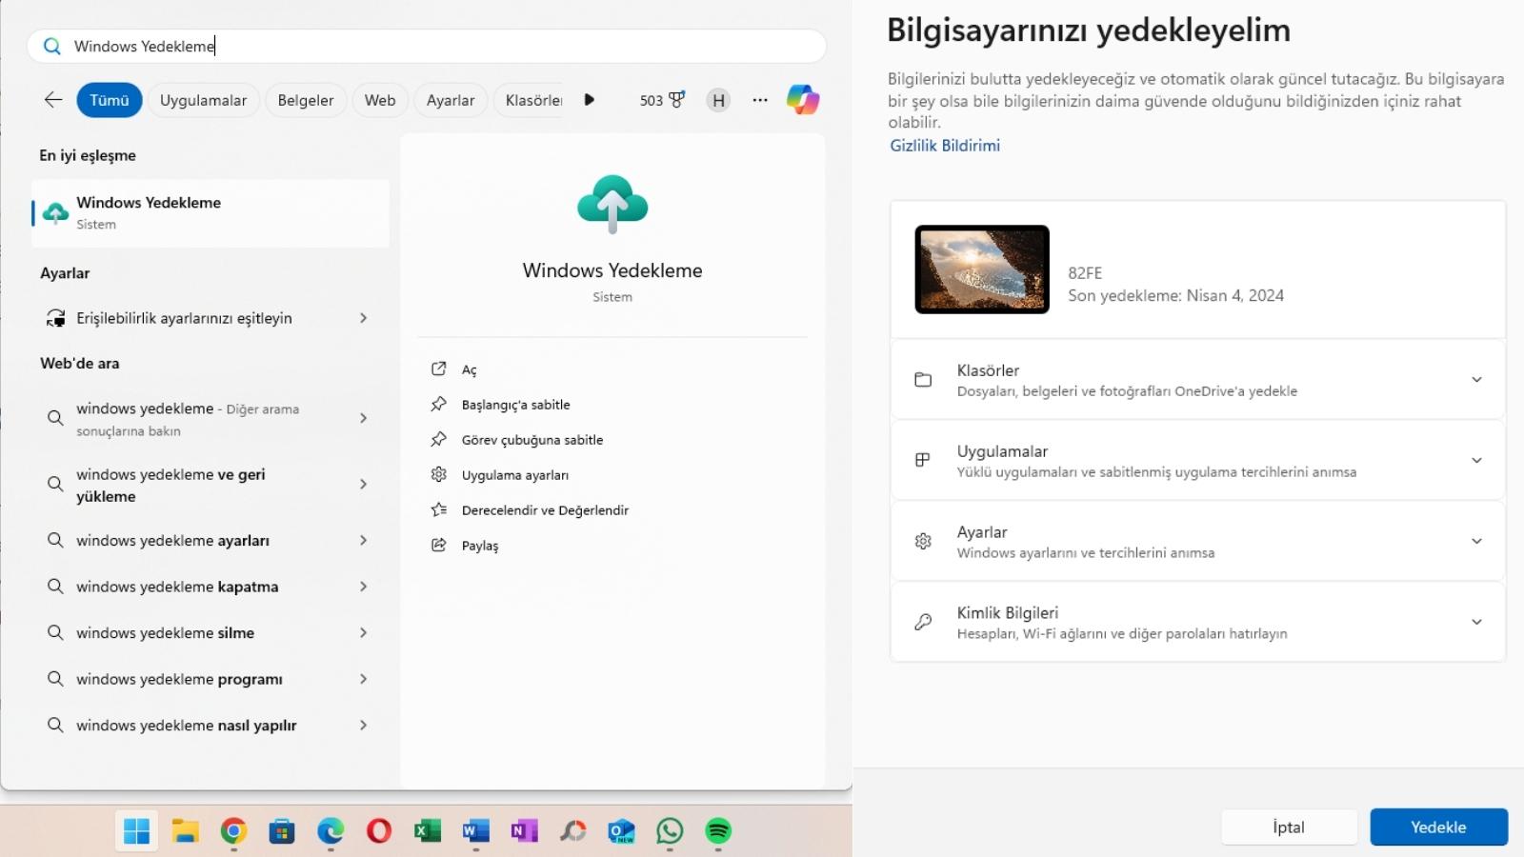Click the Uygulama ayarları text
The height and width of the screenshot is (857, 1524).
pos(515,475)
